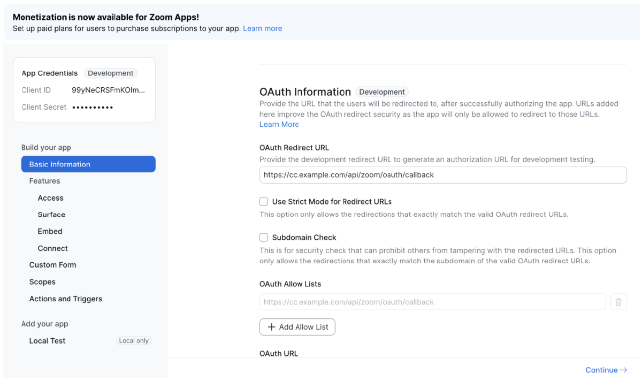Viewport: 642px width, 381px height.
Task: Click the Add your app section label
Action: (x=45, y=324)
